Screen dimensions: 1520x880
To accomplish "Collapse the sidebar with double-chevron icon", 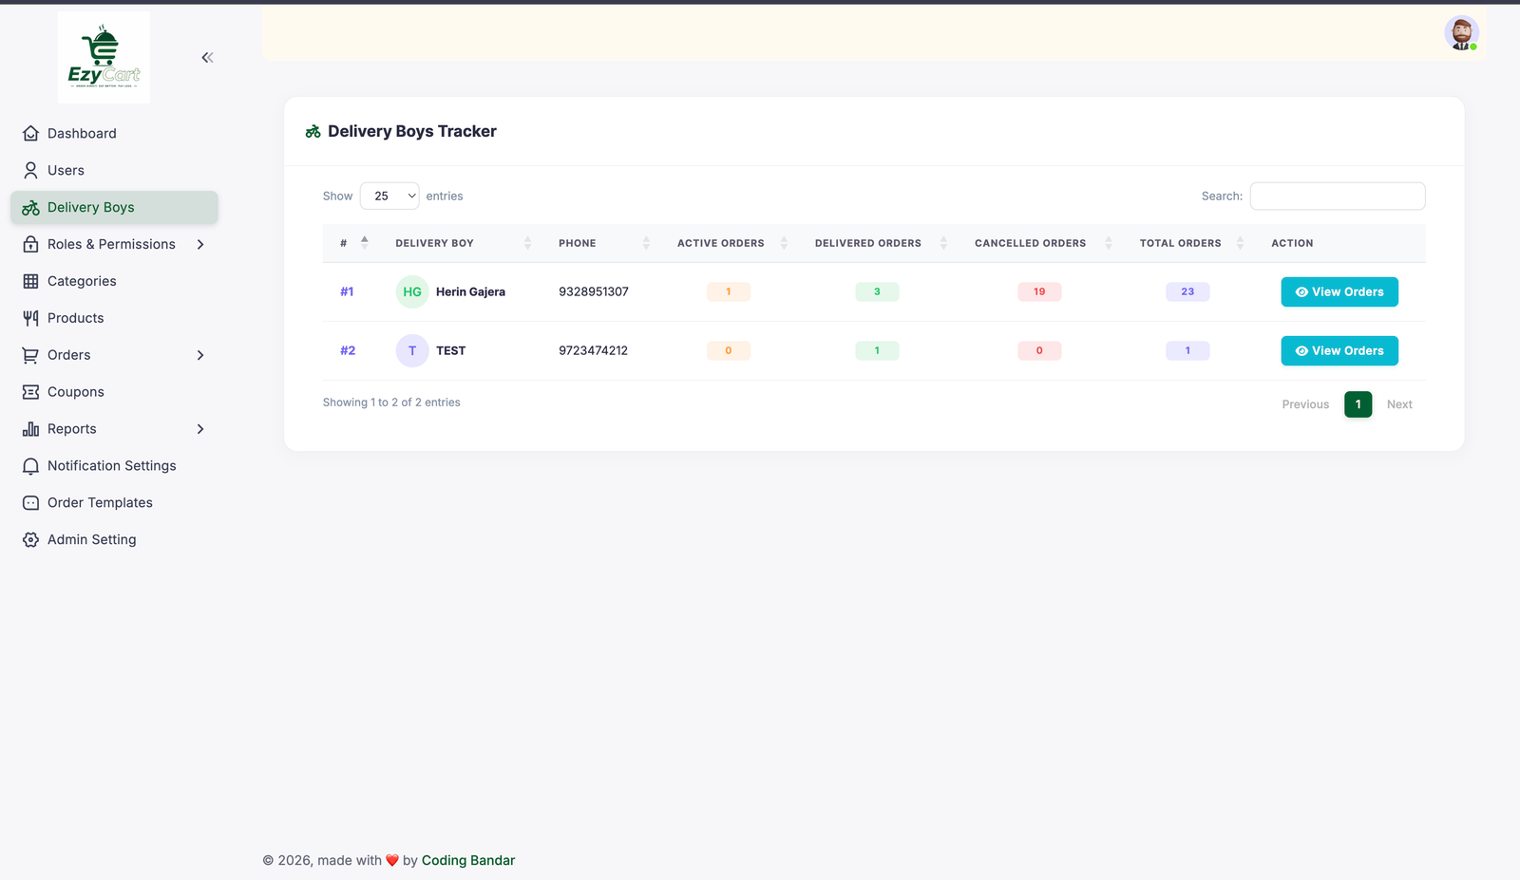I will [x=207, y=58].
